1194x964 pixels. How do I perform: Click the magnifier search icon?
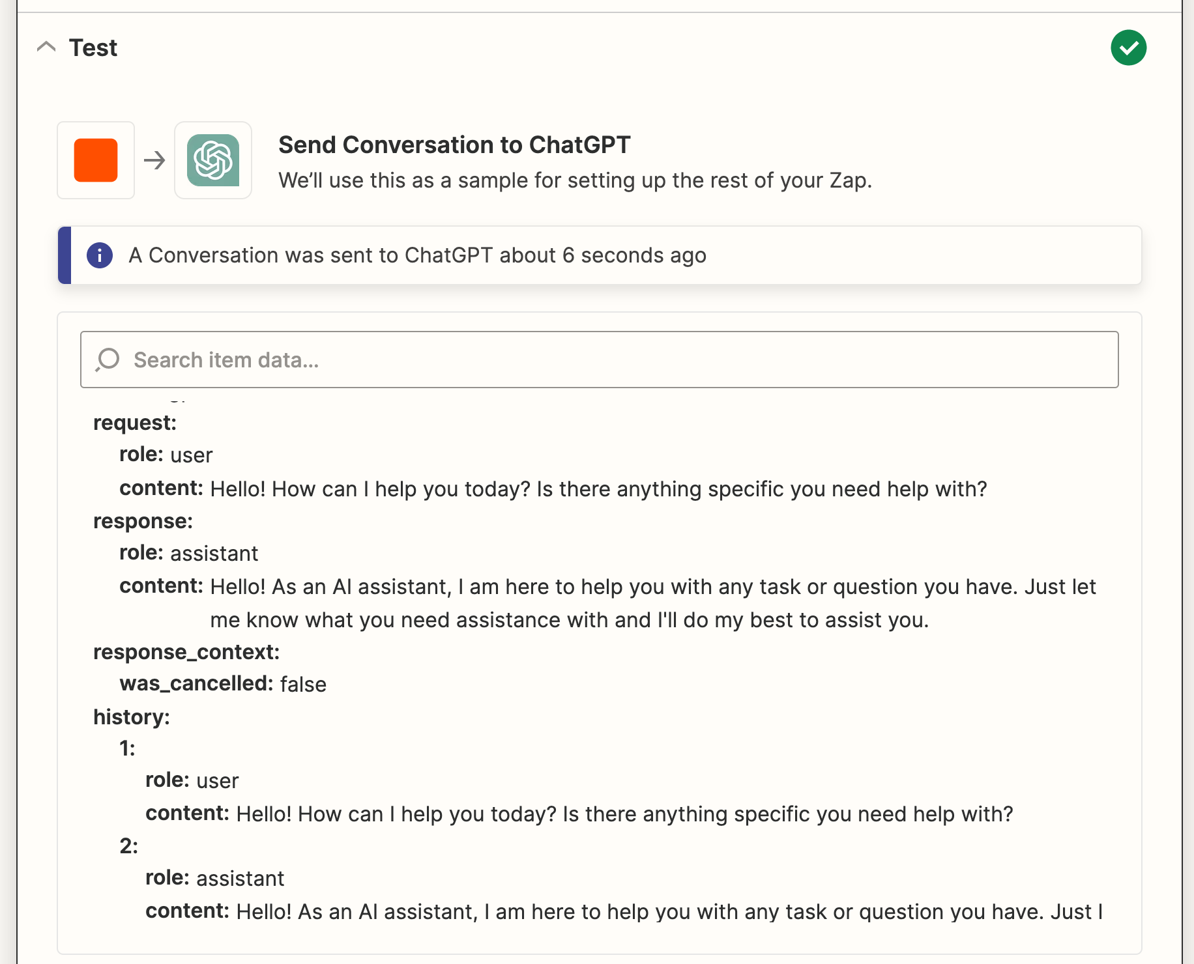coord(108,360)
